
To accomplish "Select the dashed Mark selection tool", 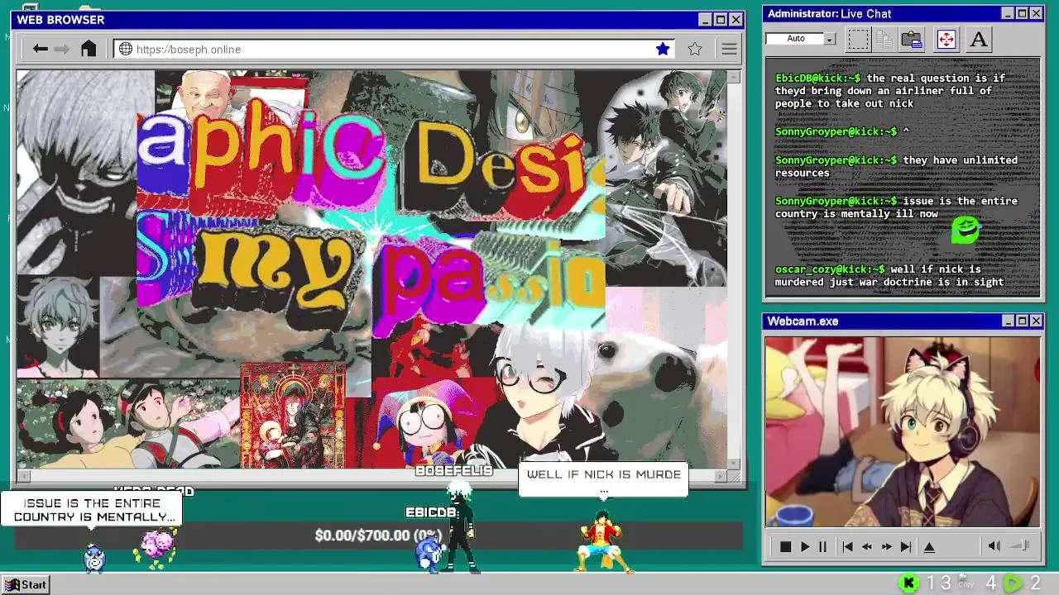I will [x=859, y=39].
